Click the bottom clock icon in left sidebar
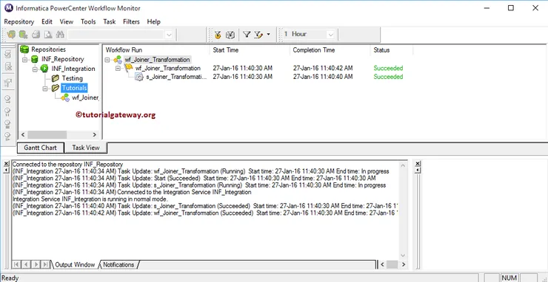548x282 pixels. [7, 136]
